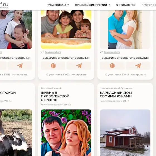Open blog link for participant 61922
This screenshot has height=156, width=156.
pos(53,52)
